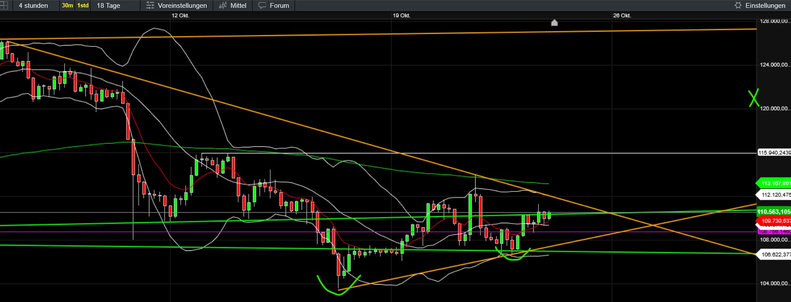Viewport: 791px width, 302px height.
Task: Open the Voreinstellungen sliders icon
Action: click(150, 6)
